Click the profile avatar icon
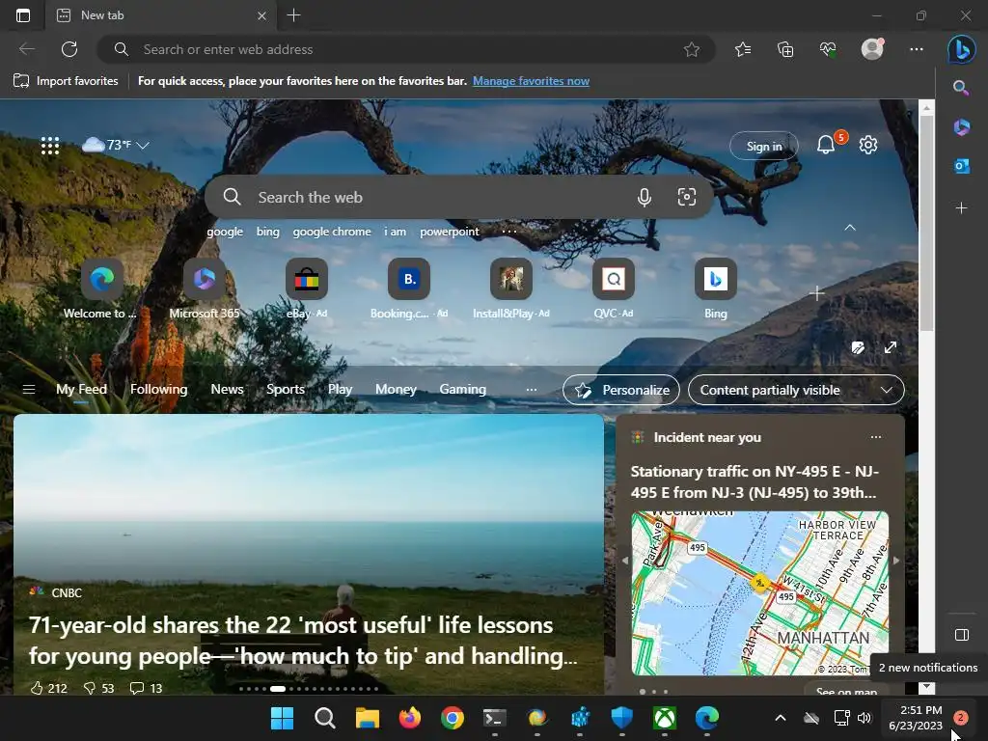Image resolution: width=988 pixels, height=741 pixels. point(872,48)
